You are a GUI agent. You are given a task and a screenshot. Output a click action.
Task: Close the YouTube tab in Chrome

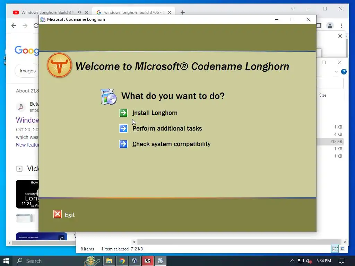(x=86, y=12)
